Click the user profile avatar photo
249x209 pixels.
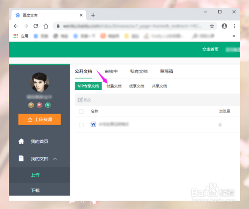(39, 82)
